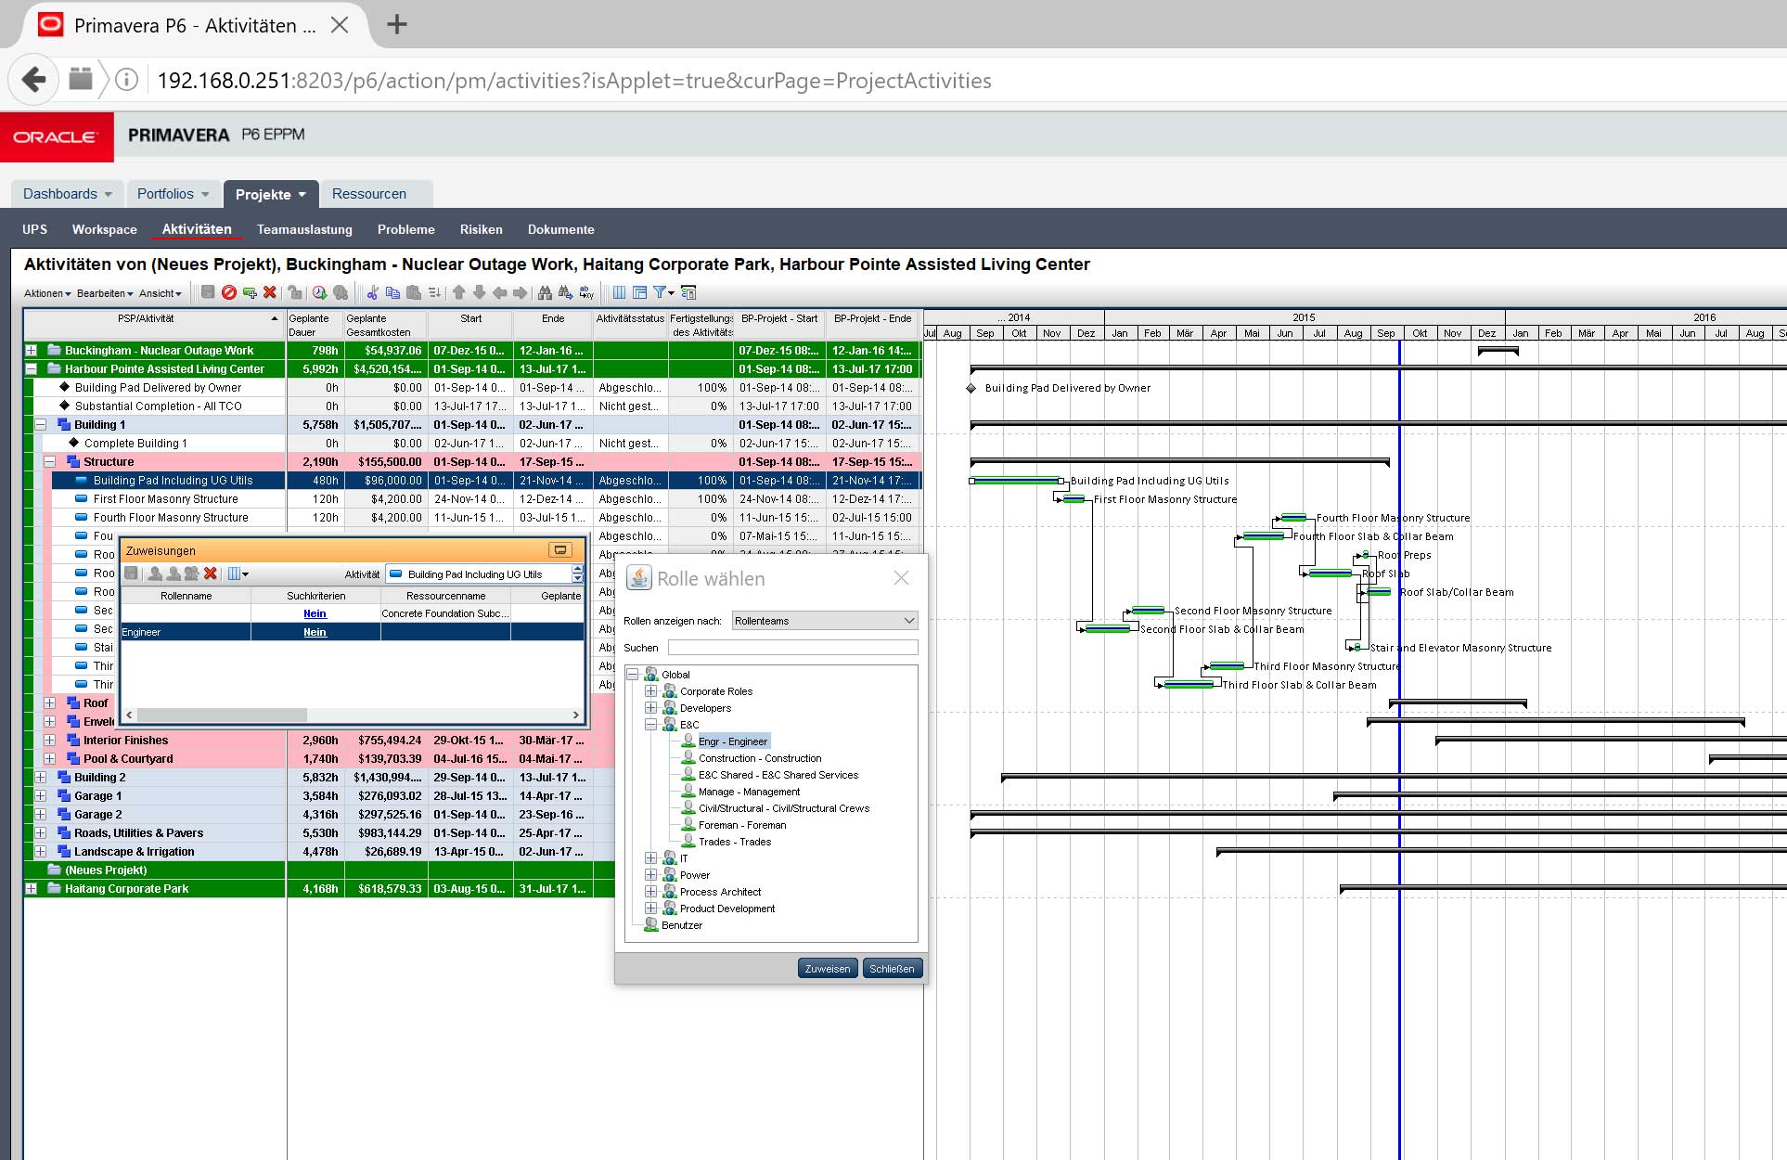The height and width of the screenshot is (1160, 1787).
Task: Click the replace ab-xy icon
Action: tap(586, 292)
